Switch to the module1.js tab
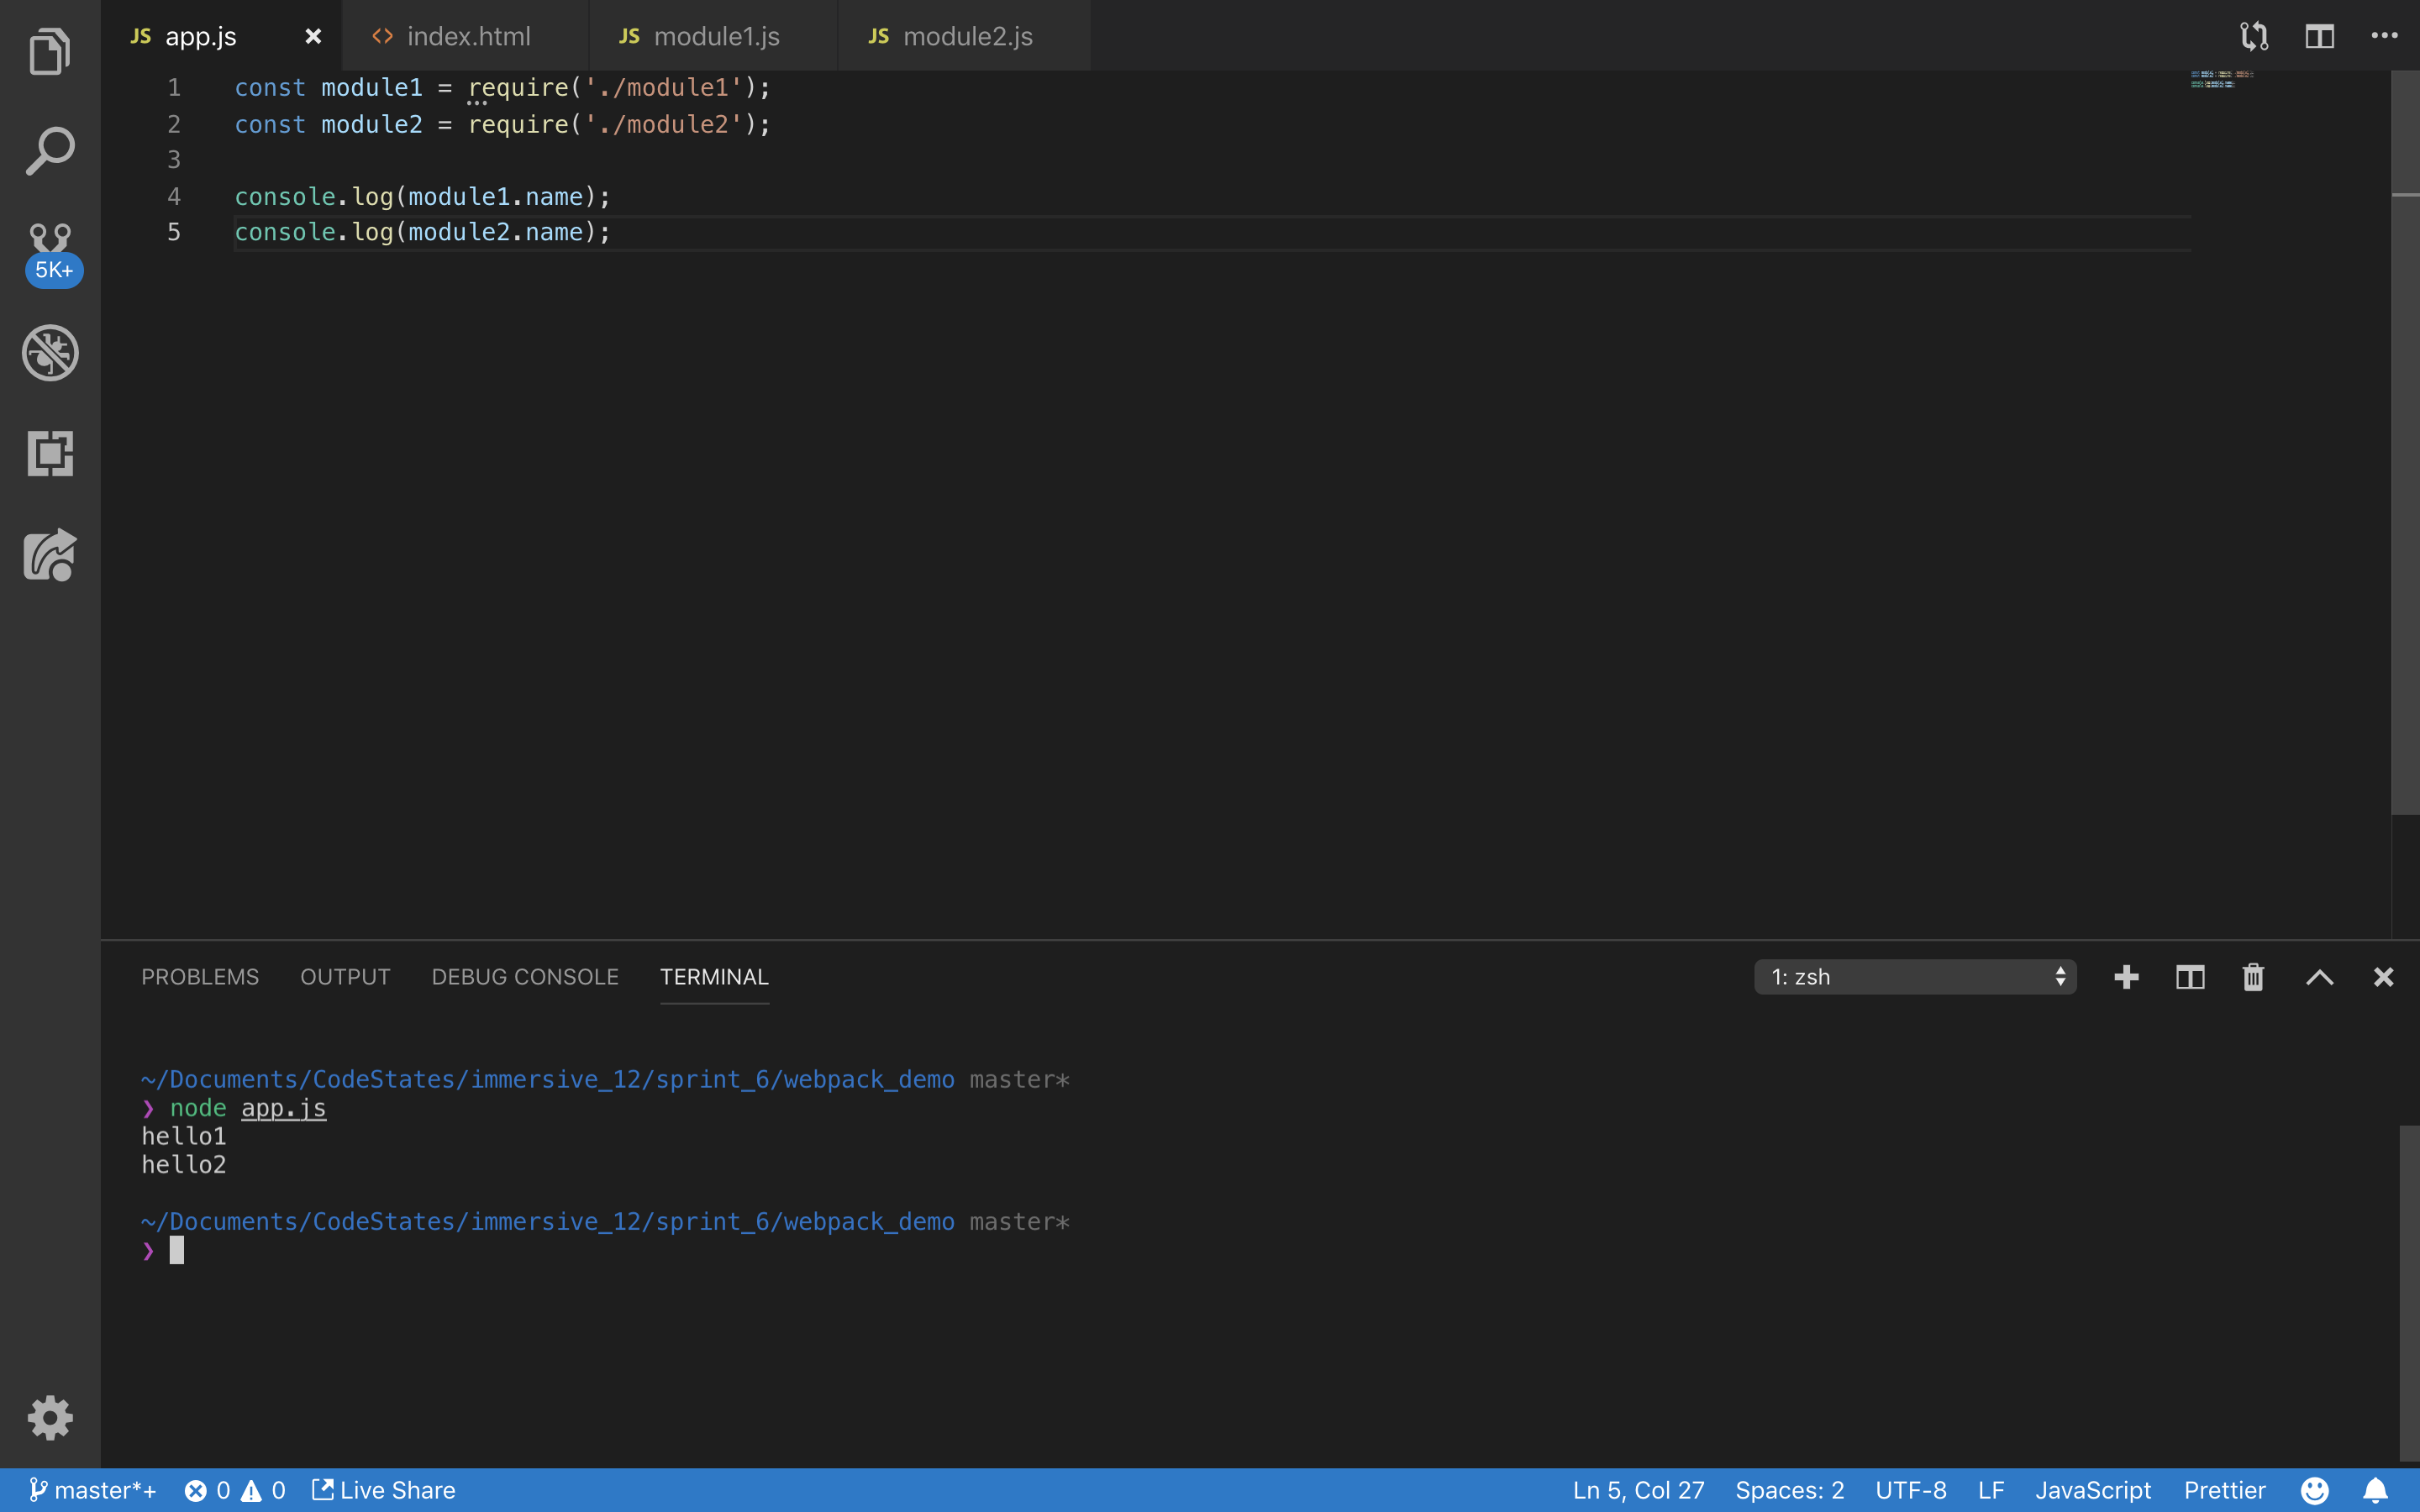2420x1512 pixels. click(x=714, y=37)
